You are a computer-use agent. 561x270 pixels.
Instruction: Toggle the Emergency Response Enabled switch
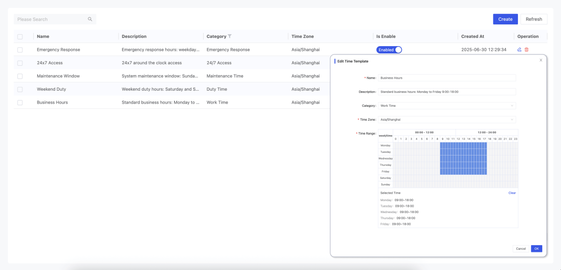389,50
